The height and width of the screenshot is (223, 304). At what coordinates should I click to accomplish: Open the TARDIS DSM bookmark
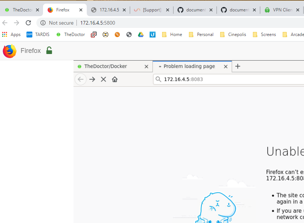coord(38,35)
